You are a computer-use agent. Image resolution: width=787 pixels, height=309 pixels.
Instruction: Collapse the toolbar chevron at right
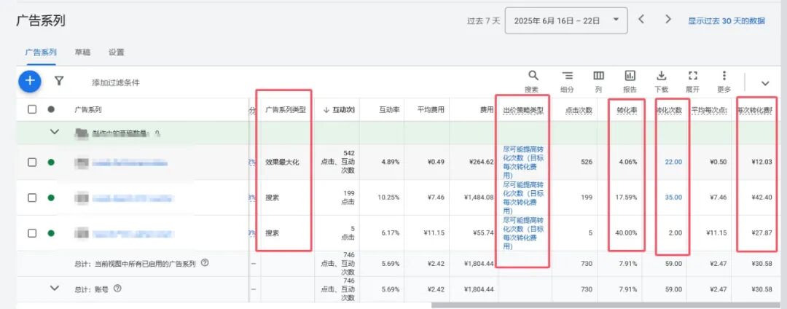tap(765, 83)
